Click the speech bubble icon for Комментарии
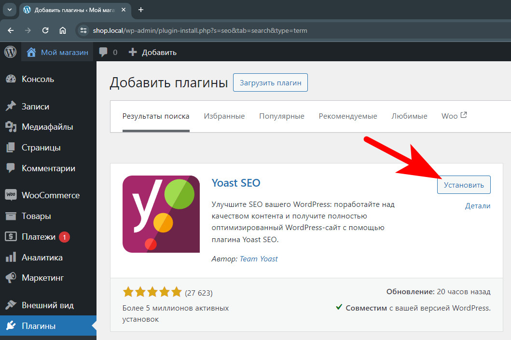 (11, 168)
